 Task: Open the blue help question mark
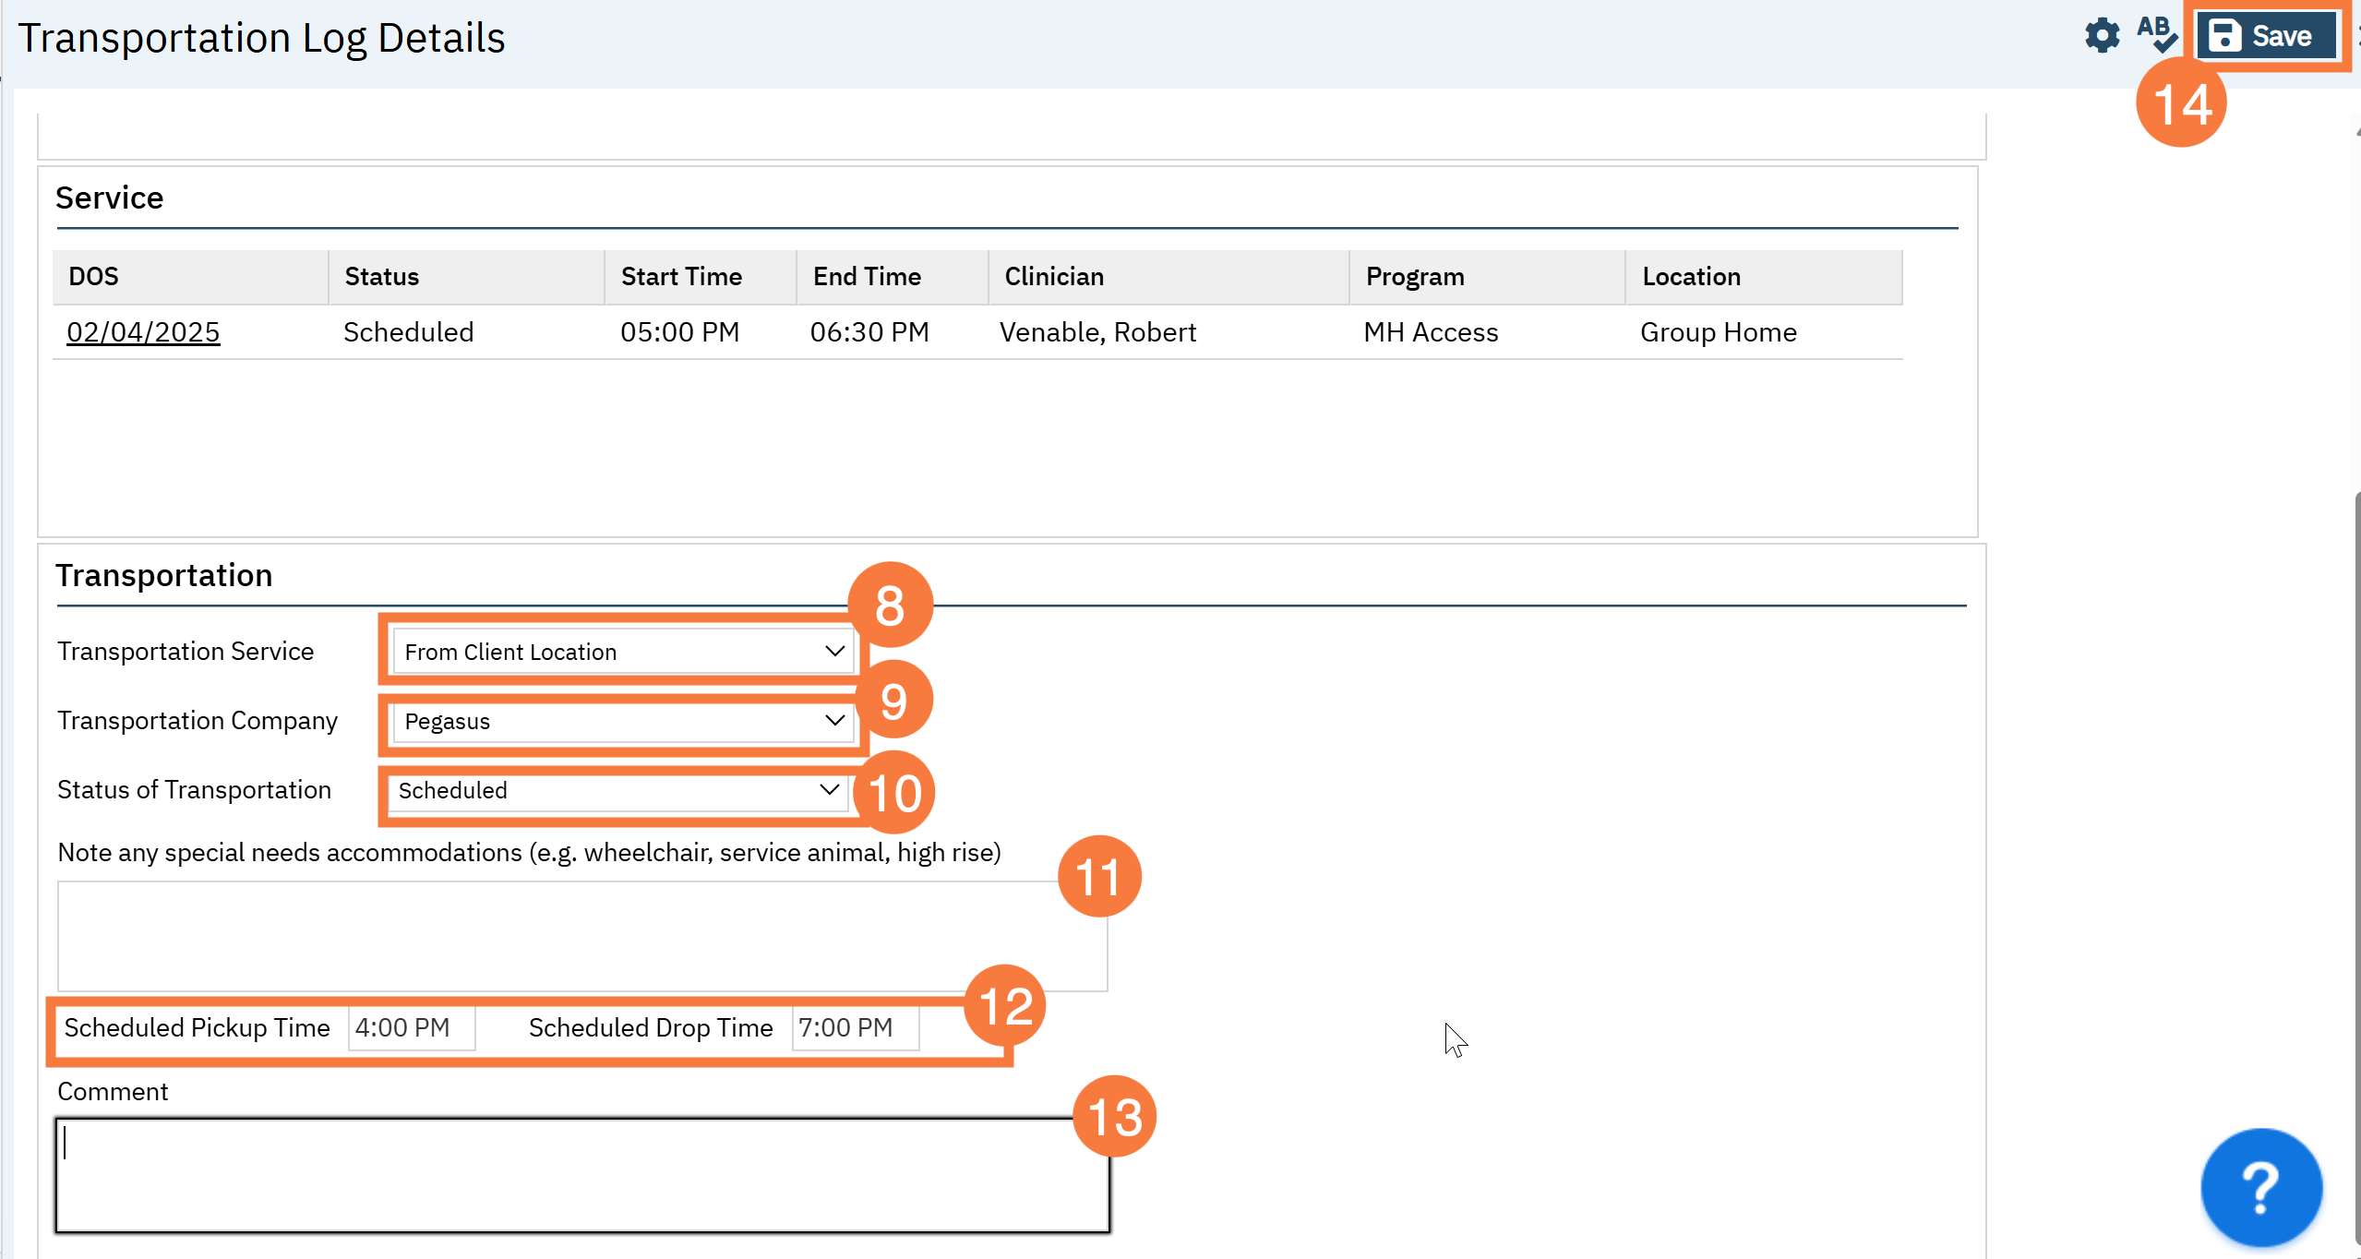(x=2260, y=1187)
